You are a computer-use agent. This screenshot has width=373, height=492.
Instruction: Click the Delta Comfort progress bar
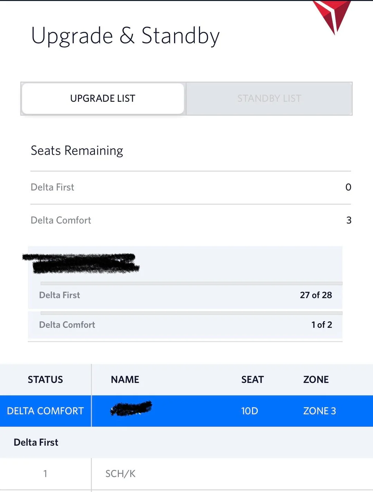(x=191, y=313)
